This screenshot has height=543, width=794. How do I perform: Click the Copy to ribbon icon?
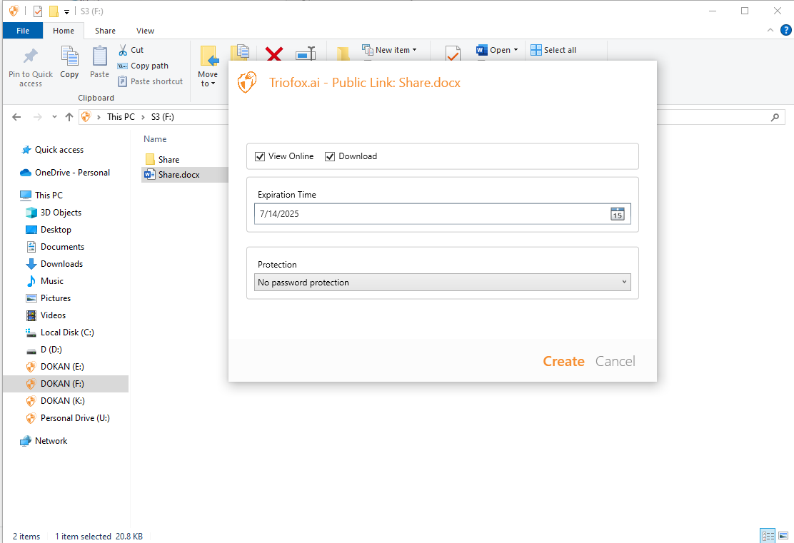pos(240,53)
